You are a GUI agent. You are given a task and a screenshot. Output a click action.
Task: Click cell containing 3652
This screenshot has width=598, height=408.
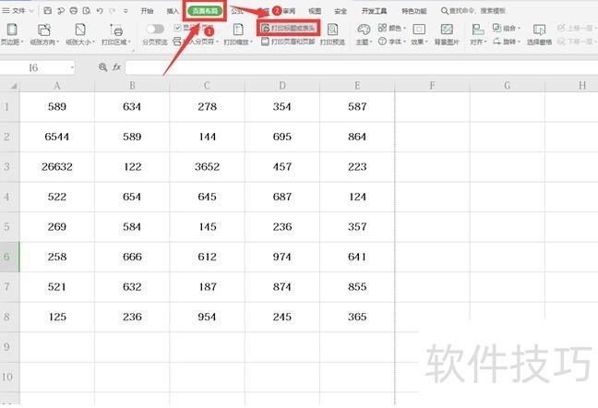207,167
